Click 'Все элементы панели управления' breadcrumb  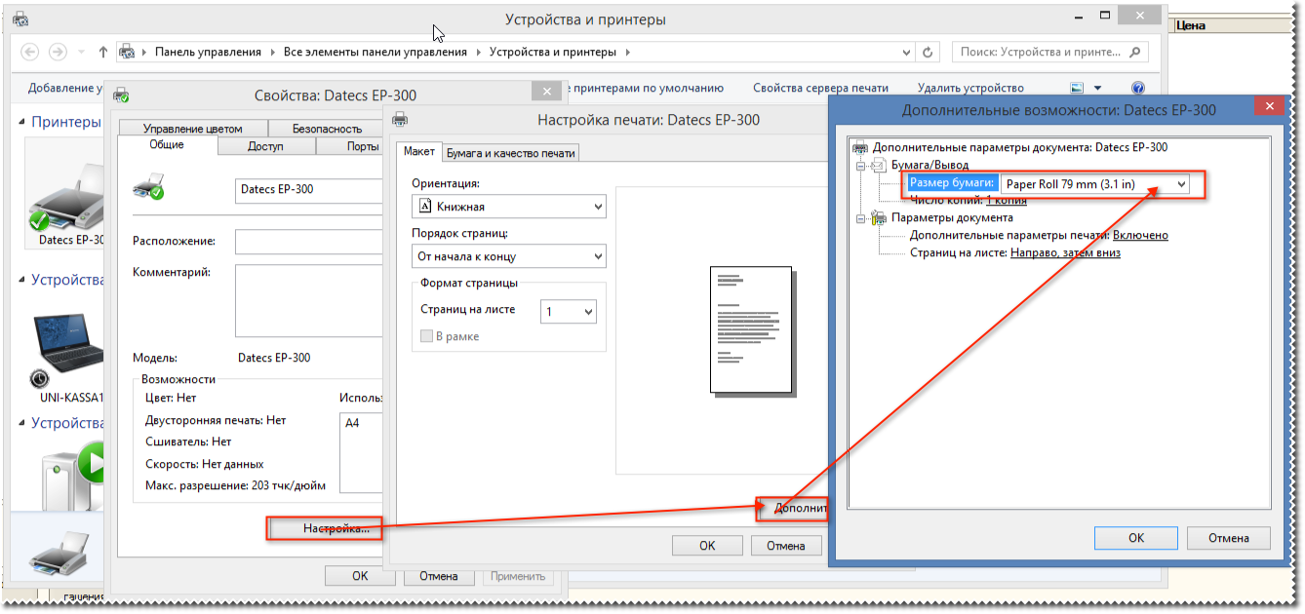[376, 53]
